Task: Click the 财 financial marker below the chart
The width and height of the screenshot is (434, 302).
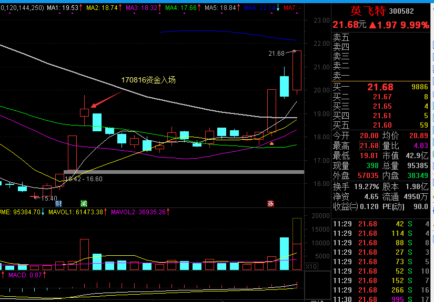Action: click(58, 204)
